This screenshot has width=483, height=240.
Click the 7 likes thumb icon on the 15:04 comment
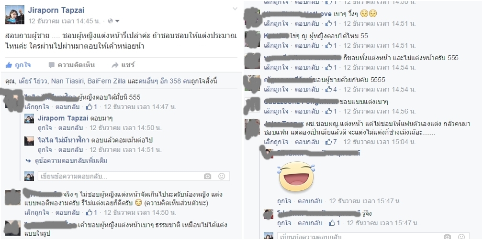pos(329,142)
